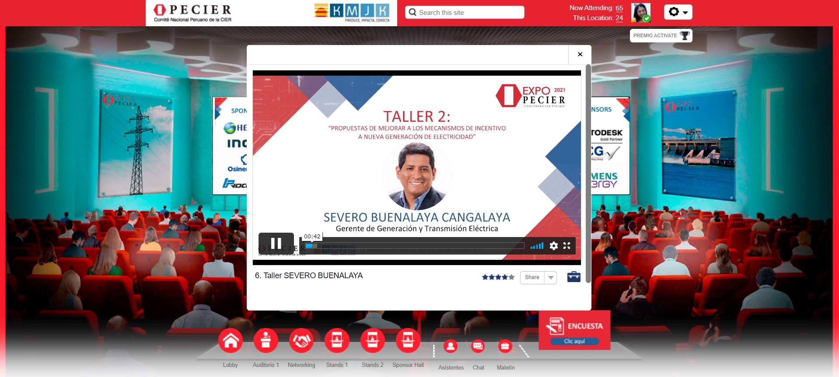
Task: Open Stands 2 booth icon
Action: [x=372, y=340]
